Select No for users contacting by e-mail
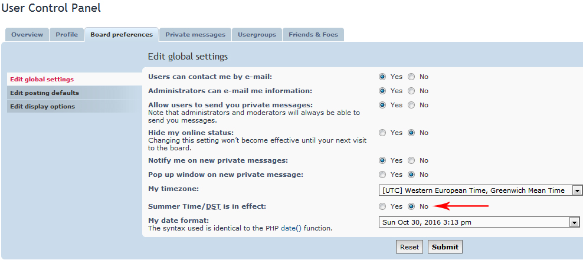 [x=411, y=77]
